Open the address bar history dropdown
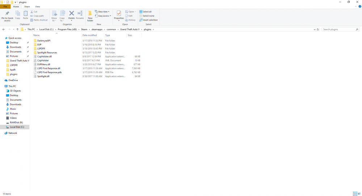This screenshot has width=362, height=196. point(315,30)
